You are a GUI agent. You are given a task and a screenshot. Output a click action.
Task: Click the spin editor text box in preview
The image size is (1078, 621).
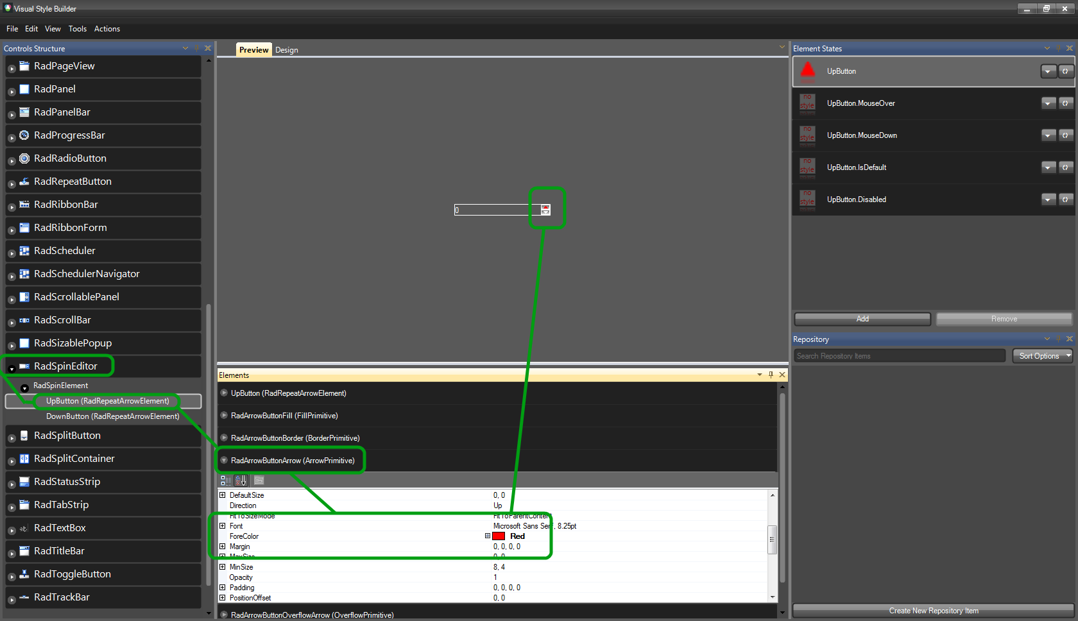pyautogui.click(x=497, y=210)
